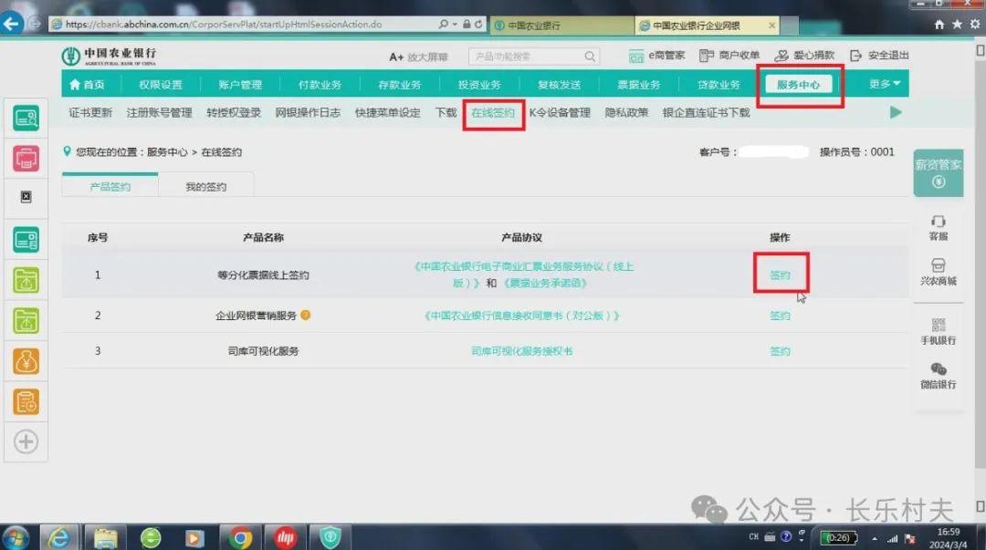
Task: Open Internet Explorer from taskbar
Action: point(59,537)
